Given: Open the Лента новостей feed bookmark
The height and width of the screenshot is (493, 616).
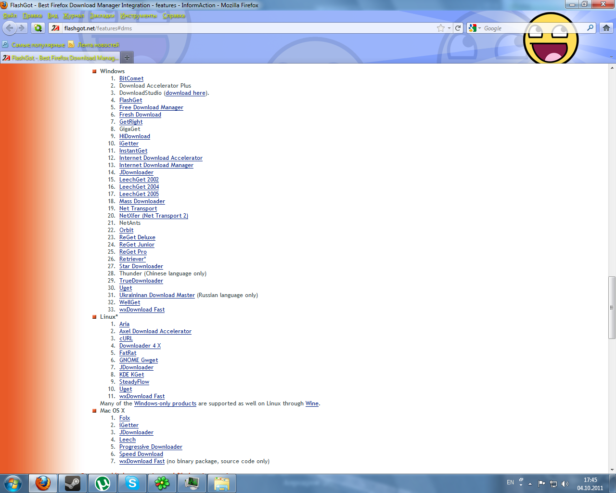Looking at the screenshot, I should (94, 45).
